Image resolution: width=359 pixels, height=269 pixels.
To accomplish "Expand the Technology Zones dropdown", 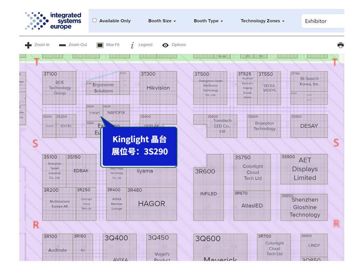I will (263, 21).
